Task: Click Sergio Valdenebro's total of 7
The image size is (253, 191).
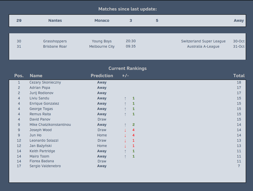Action: (x=239, y=166)
